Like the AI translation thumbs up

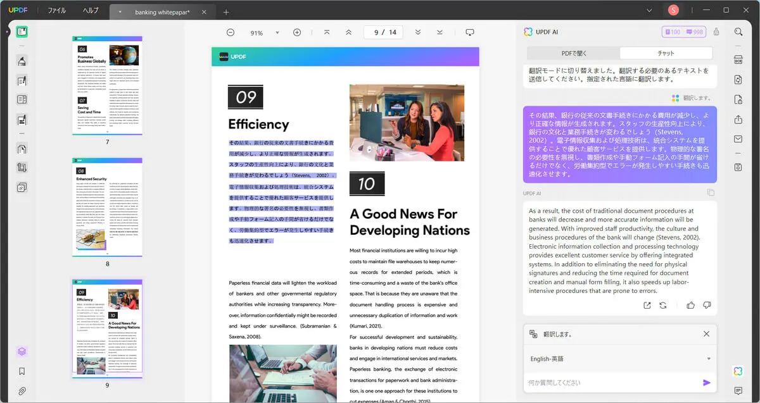coord(691,305)
